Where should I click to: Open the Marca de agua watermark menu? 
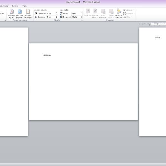tap(12, 14)
